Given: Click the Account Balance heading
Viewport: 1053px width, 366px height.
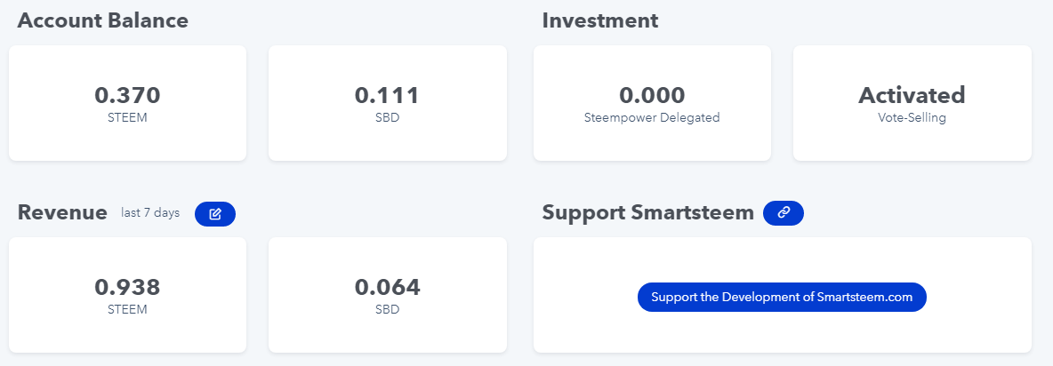Looking at the screenshot, I should [x=103, y=20].
